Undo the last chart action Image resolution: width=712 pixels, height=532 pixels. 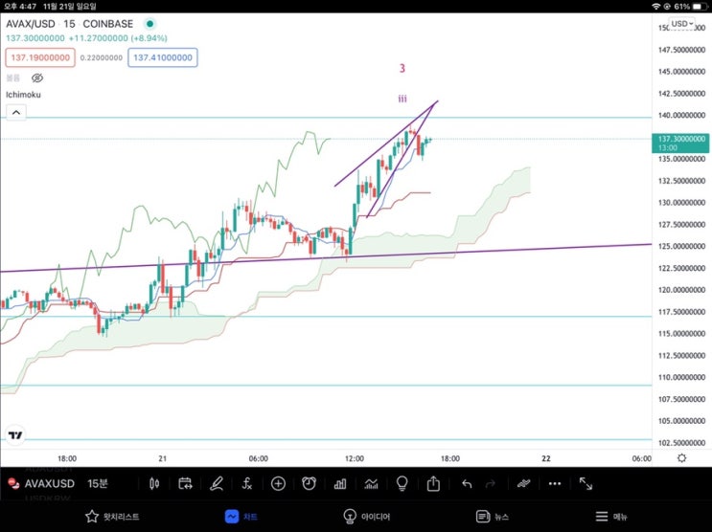467,484
